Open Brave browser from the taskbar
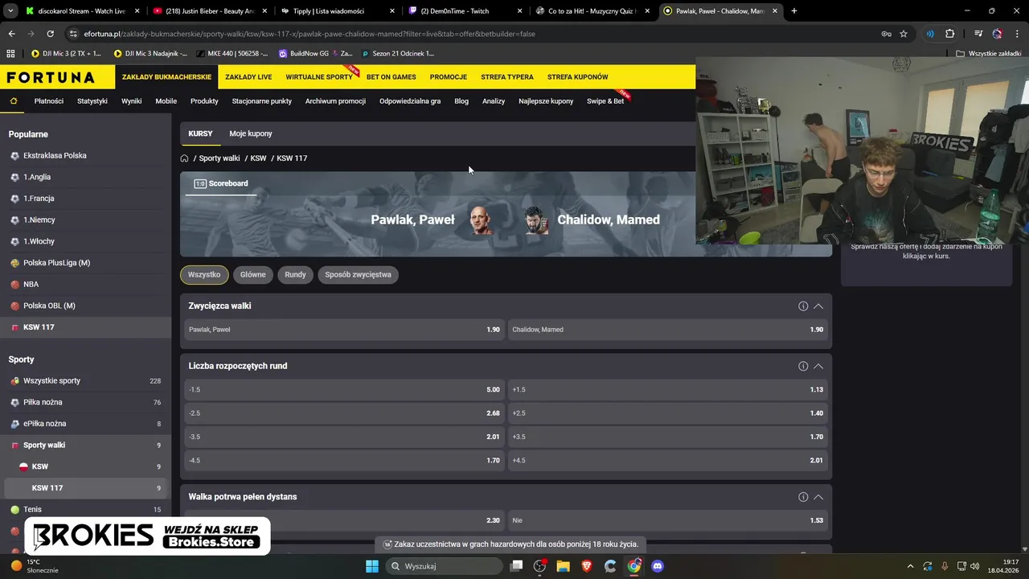Viewport: 1029px width, 579px height. pyautogui.click(x=587, y=566)
